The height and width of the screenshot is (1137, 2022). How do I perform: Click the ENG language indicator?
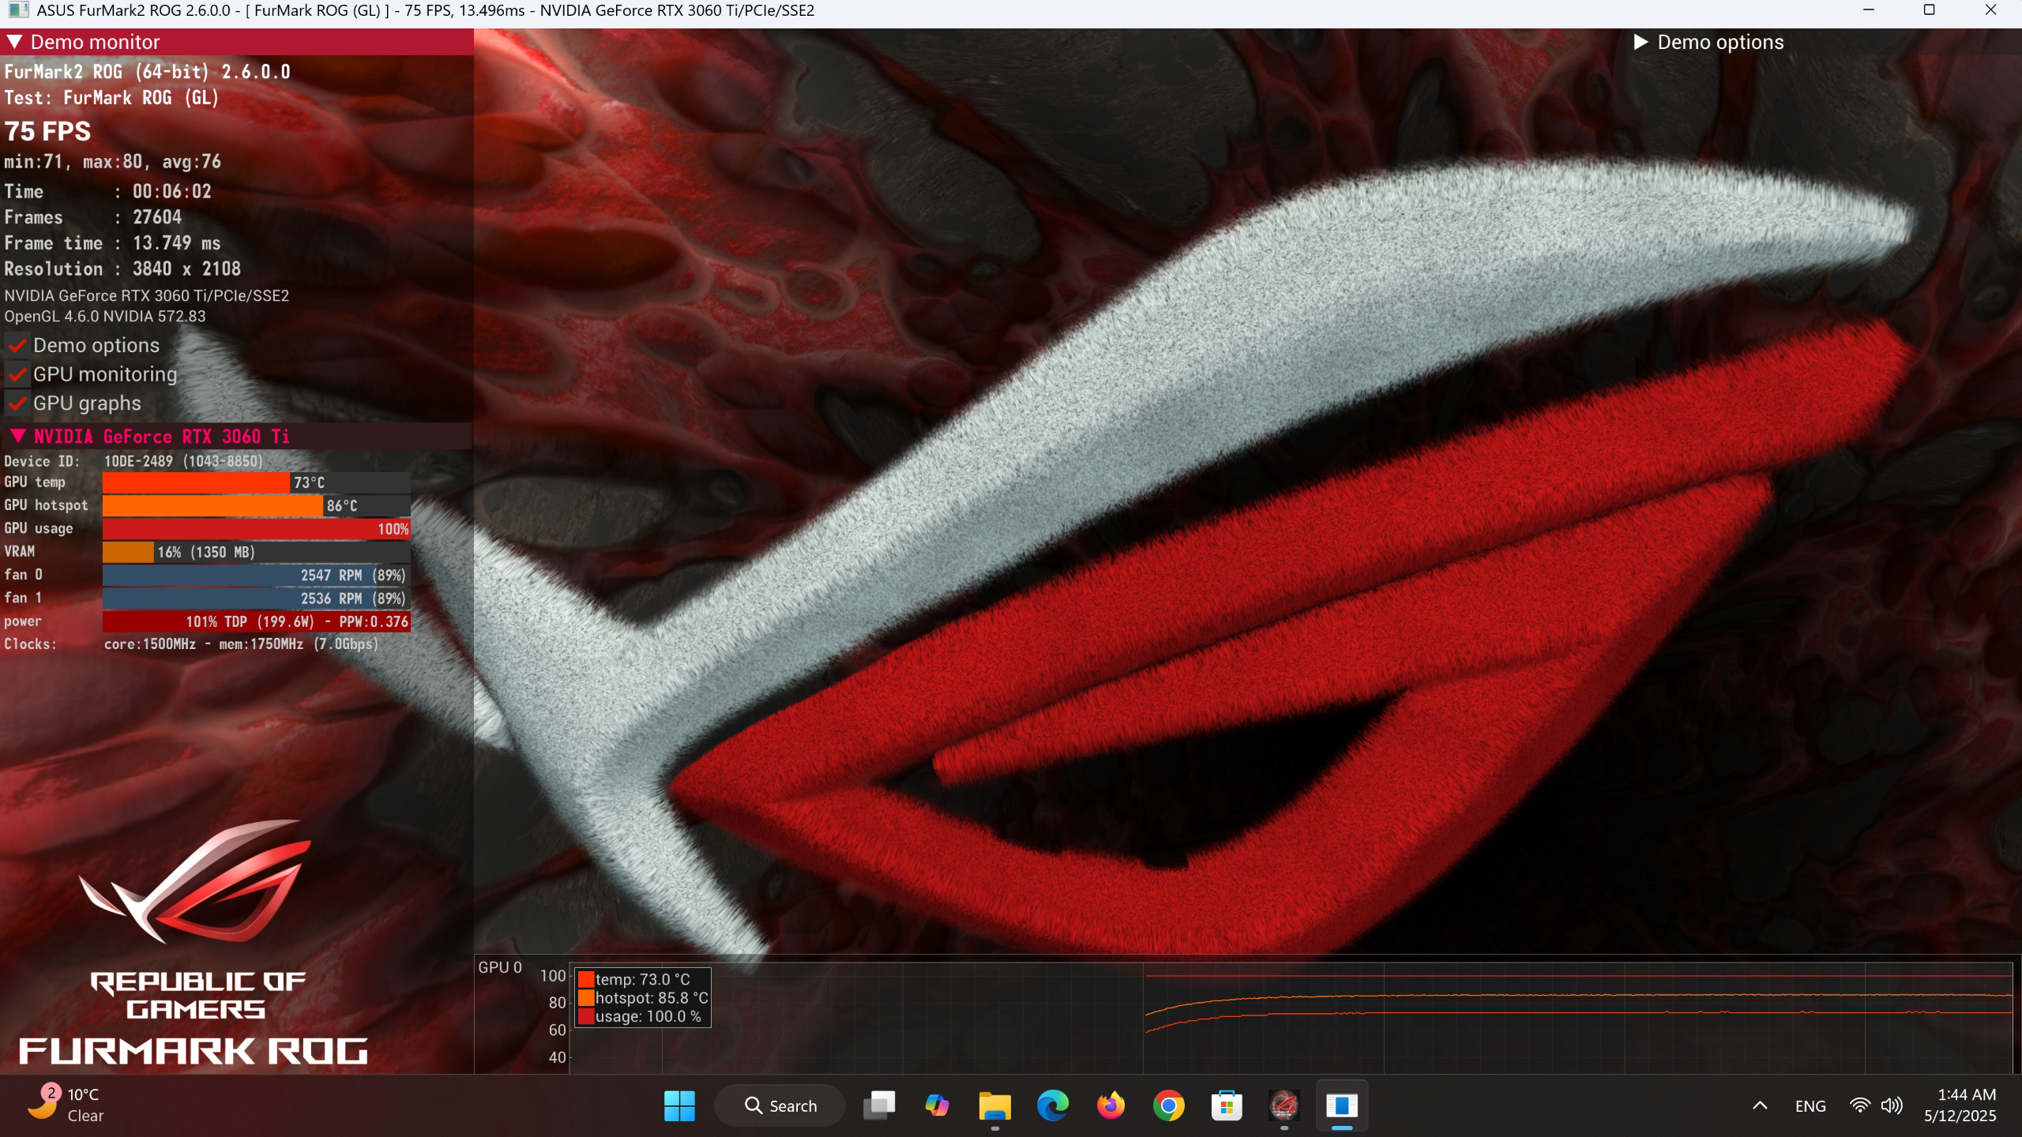coord(1810,1105)
